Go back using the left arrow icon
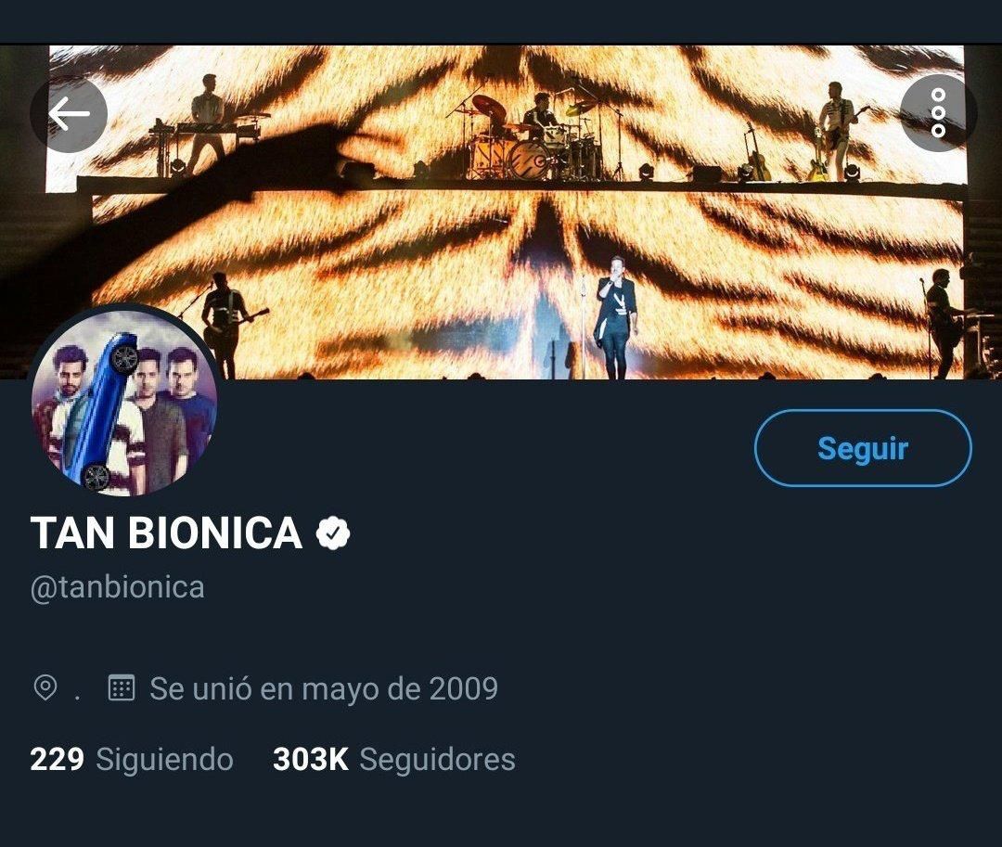The height and width of the screenshot is (847, 1002). [x=69, y=114]
